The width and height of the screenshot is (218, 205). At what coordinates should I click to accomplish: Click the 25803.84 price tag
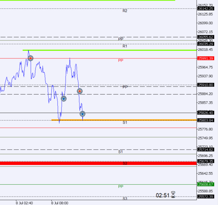click(x=206, y=120)
